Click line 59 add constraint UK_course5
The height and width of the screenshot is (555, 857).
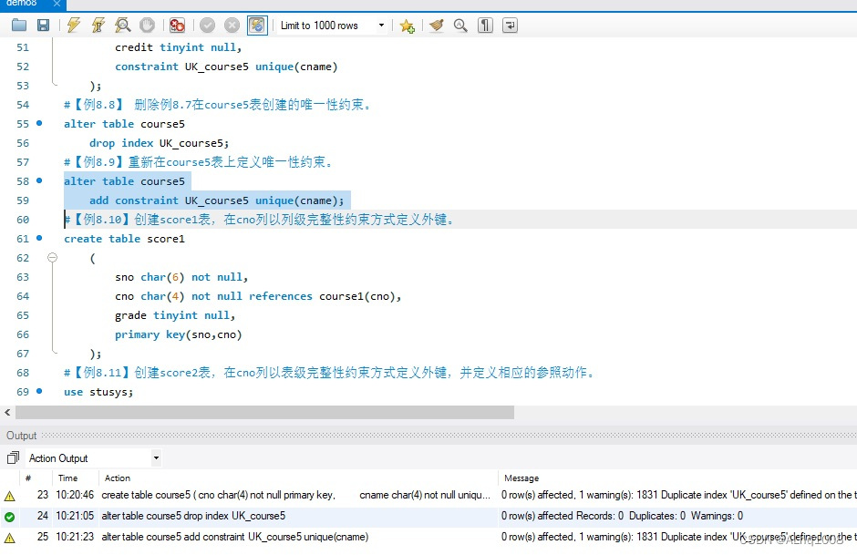tap(216, 200)
